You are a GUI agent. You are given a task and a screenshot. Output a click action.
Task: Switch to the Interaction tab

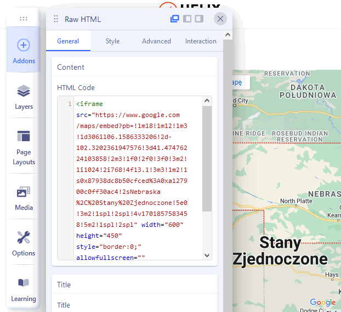coord(201,41)
